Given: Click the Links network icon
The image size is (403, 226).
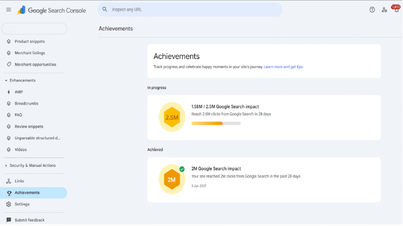Looking at the screenshot, I should [x=9, y=181].
